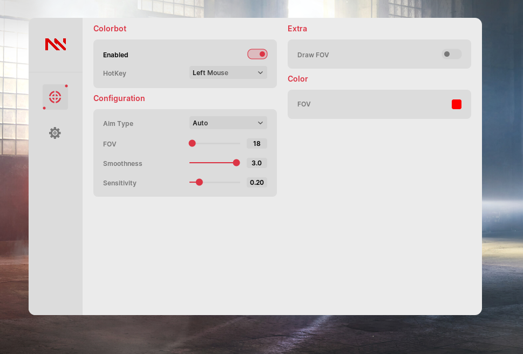
Task: Focus the Sensitivity value box showing 0.20
Action: tap(257, 183)
